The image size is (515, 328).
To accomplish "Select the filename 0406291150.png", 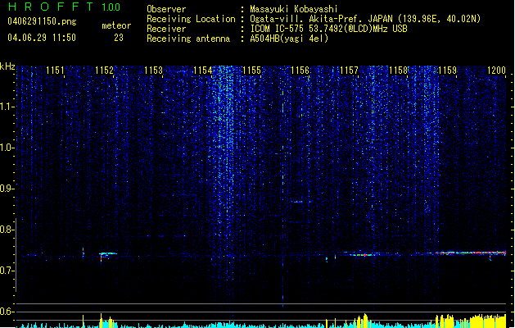I will pyautogui.click(x=42, y=21).
